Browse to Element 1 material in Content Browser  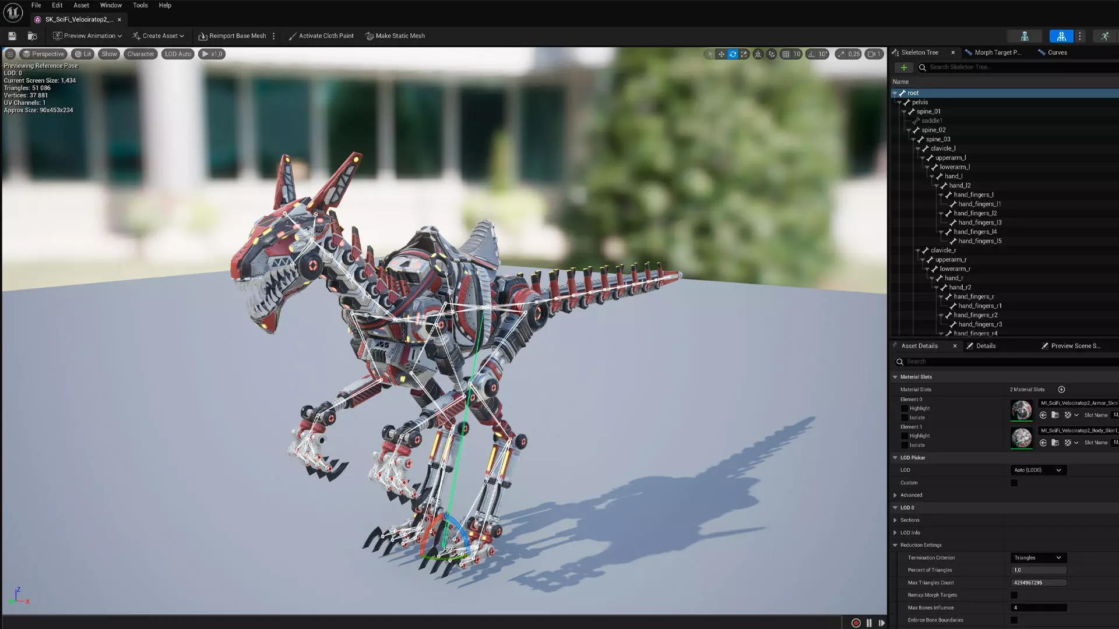coord(1055,443)
